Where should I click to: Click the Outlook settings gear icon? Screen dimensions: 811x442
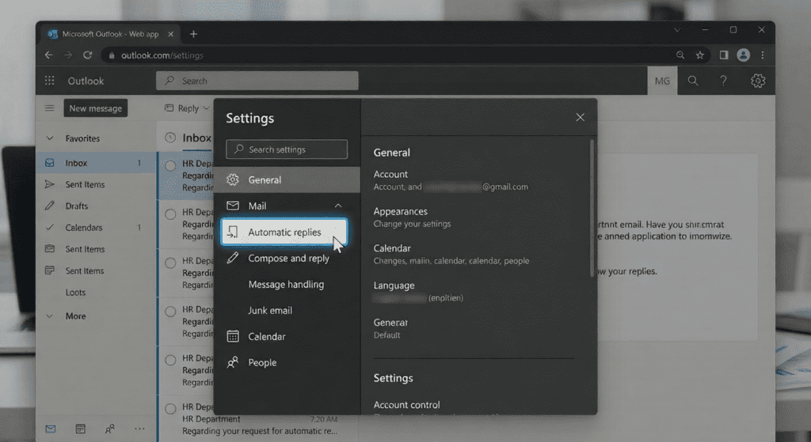tap(758, 81)
